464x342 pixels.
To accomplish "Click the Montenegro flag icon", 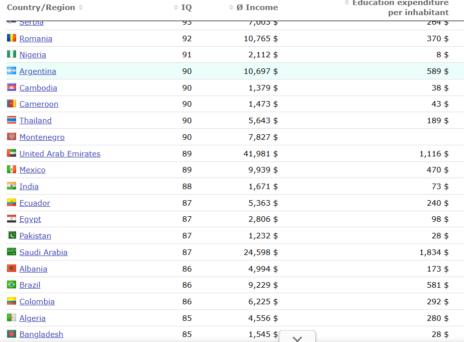I will (x=12, y=137).
